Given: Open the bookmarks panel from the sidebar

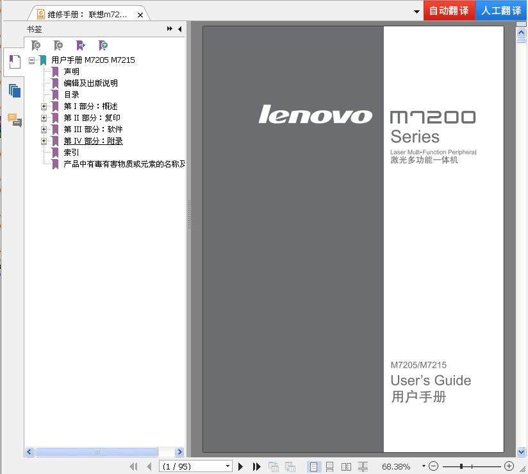Looking at the screenshot, I should (15, 62).
